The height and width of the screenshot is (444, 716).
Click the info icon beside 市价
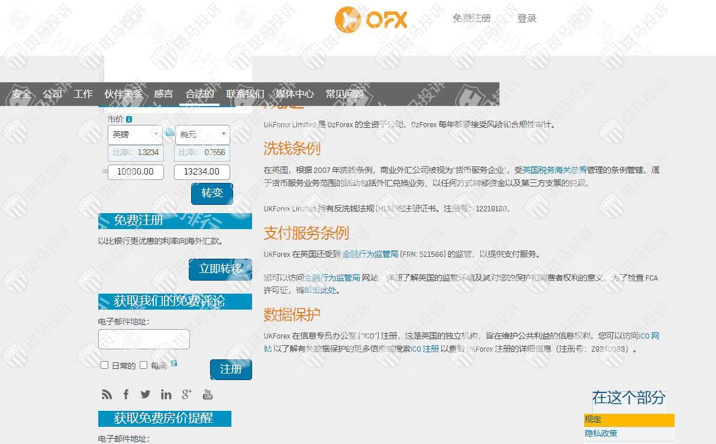pyautogui.click(x=129, y=119)
